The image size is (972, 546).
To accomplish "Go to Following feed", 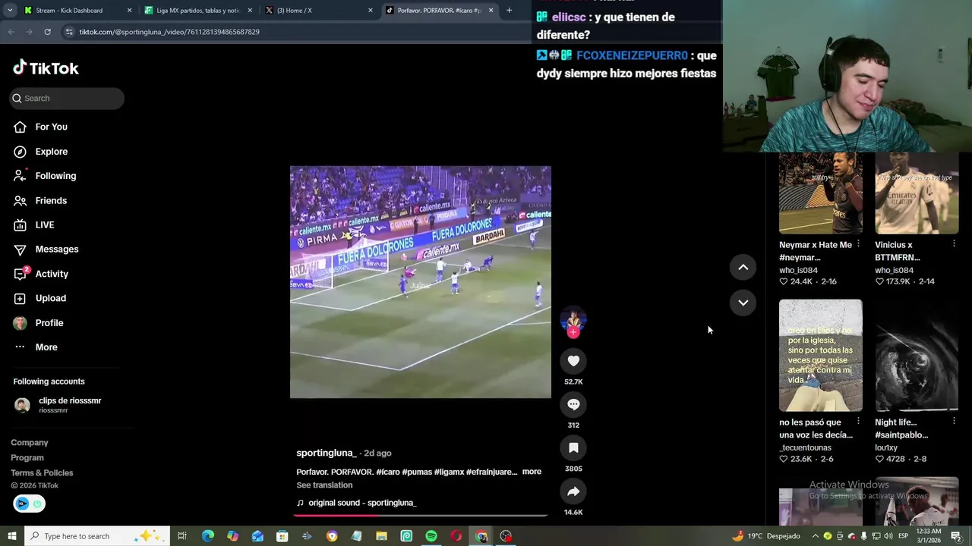I will [55, 176].
